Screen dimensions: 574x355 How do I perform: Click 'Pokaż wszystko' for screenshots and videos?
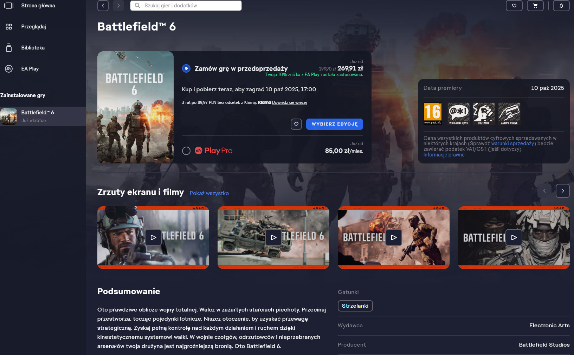click(x=209, y=193)
